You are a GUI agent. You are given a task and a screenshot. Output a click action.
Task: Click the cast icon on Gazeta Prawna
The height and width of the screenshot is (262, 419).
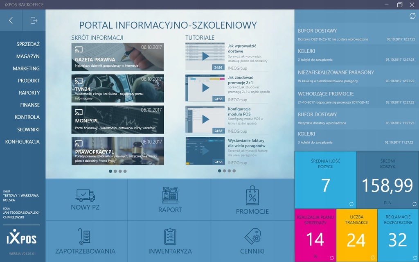click(79, 50)
